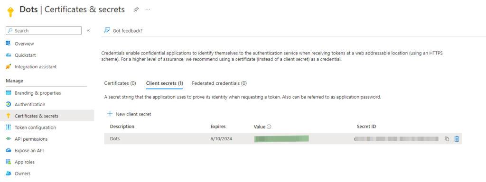Open the ellipsis more options menu
The image size is (486, 182).
click(x=148, y=9)
